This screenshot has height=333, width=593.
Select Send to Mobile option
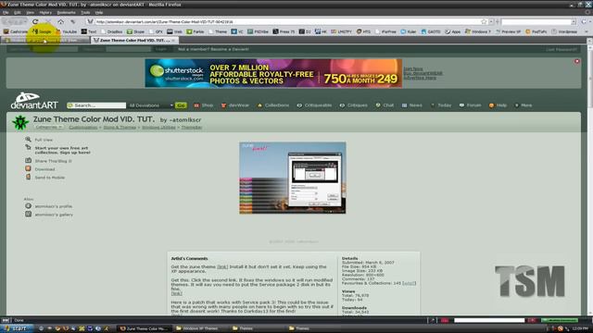coord(45,178)
